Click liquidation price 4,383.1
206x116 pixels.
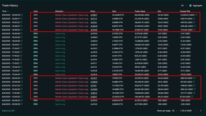[x=94, y=97]
